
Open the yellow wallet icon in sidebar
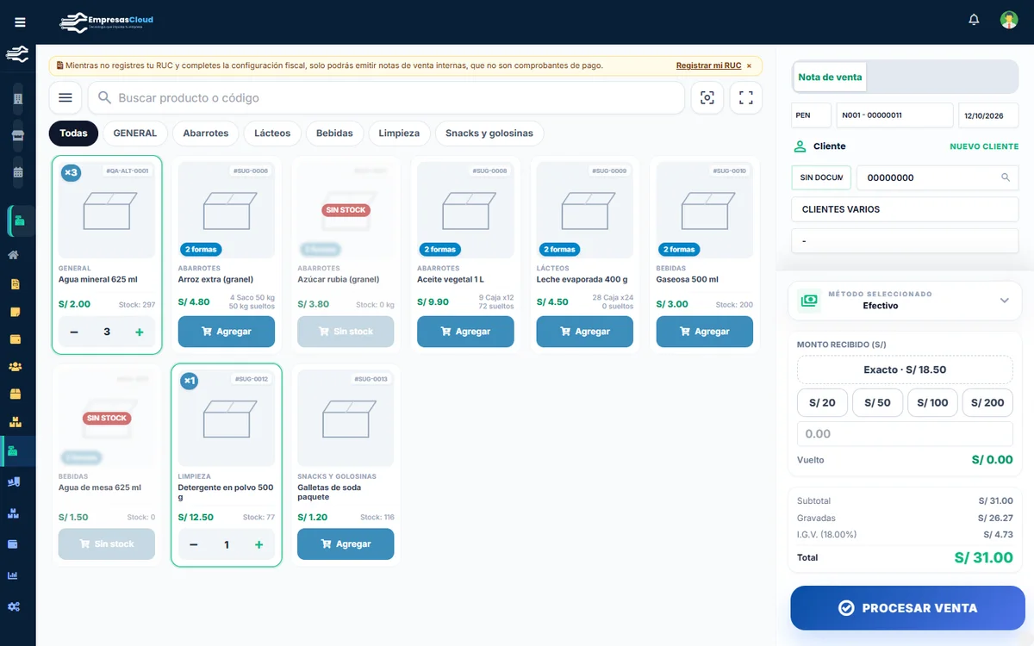(15, 339)
